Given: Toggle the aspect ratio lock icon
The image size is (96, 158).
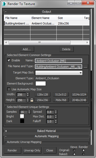Looking at the screenshot, I should pyautogui.click(x=32, y=100).
